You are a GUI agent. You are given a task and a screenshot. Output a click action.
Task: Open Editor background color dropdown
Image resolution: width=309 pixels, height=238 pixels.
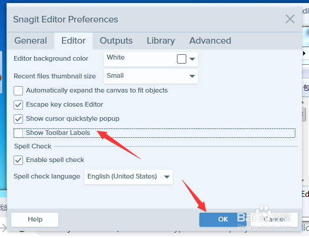coord(151,59)
